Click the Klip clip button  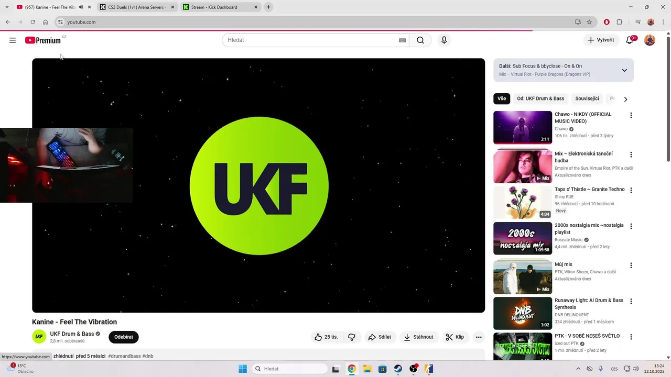coord(454,337)
